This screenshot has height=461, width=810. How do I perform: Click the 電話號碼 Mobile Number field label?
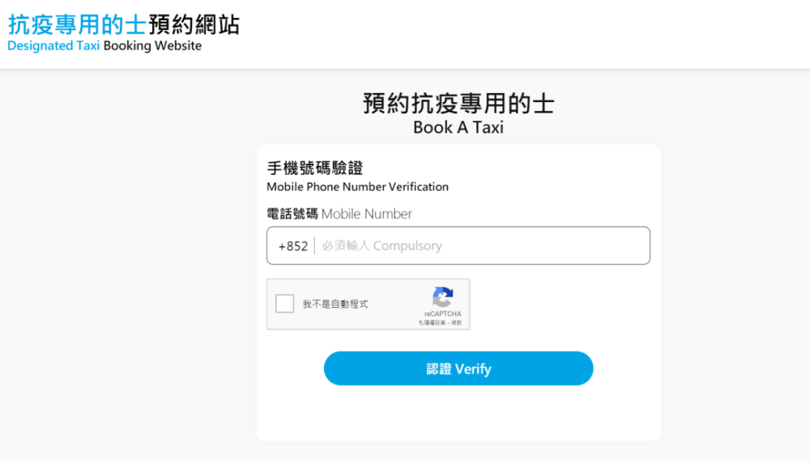[x=339, y=214]
